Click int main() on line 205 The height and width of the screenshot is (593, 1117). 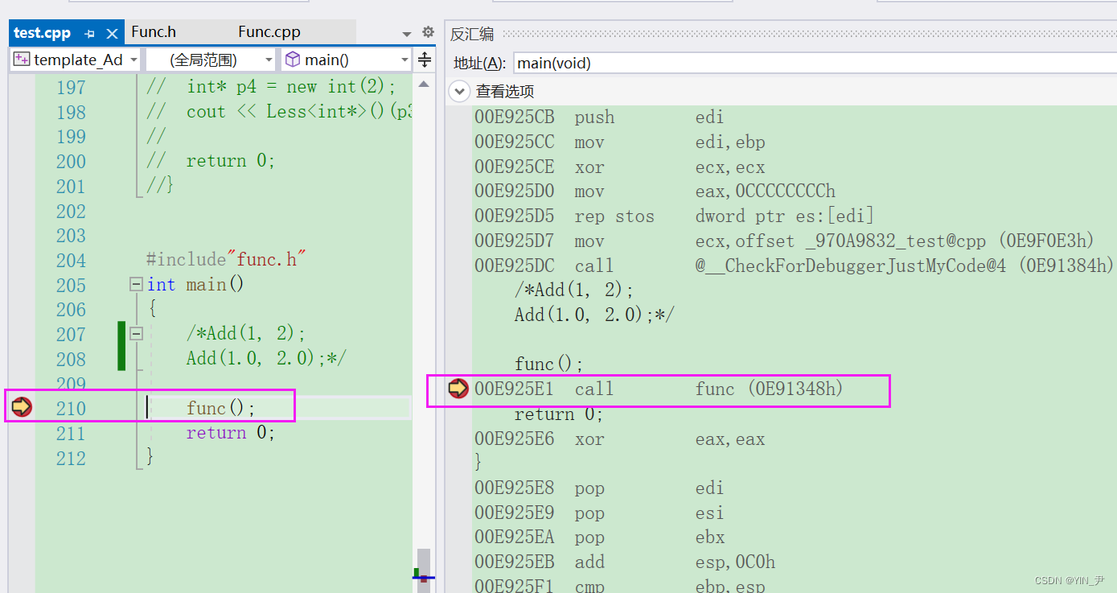(x=195, y=285)
